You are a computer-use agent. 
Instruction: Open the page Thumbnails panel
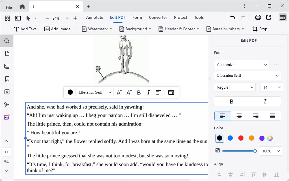click(6, 53)
